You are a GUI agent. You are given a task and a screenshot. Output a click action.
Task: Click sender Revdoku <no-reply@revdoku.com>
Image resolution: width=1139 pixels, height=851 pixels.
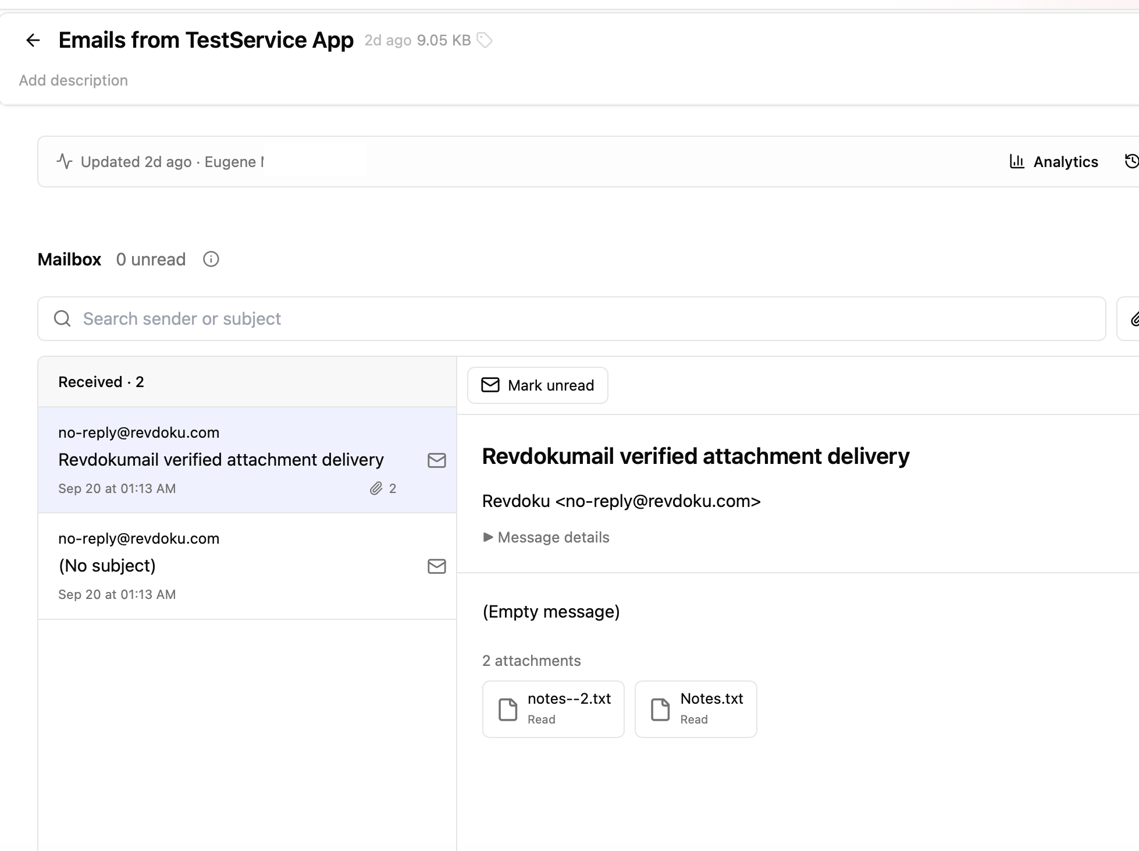621,501
